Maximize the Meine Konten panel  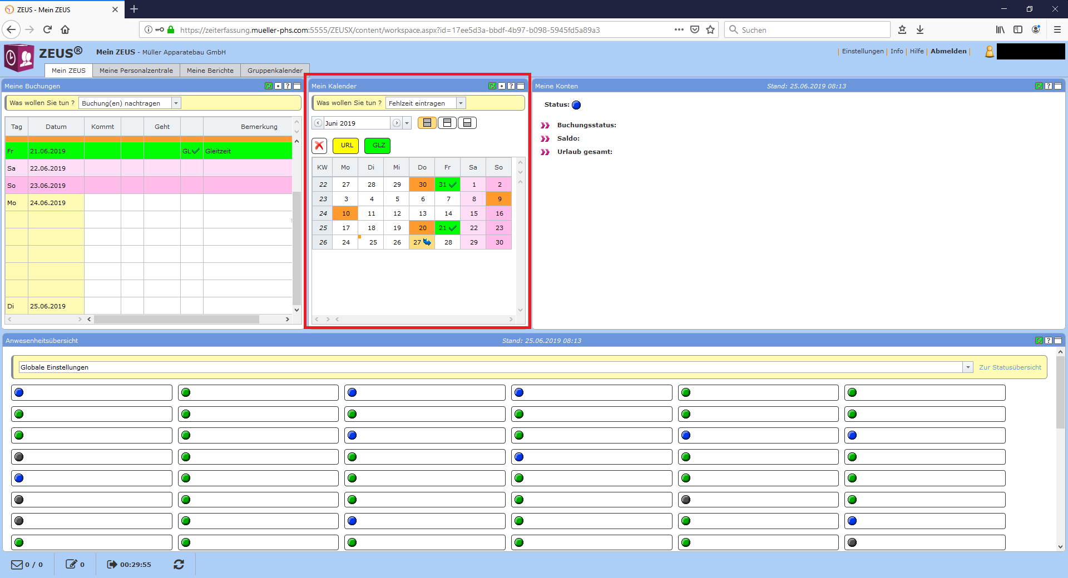tap(1058, 86)
